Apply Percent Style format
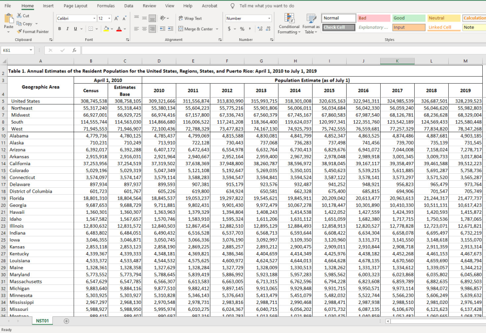Screen dimensions: 486x333 (x=242, y=29)
